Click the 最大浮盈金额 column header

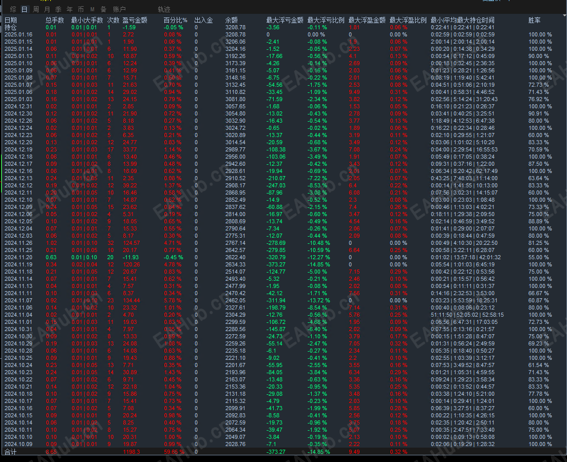click(x=367, y=20)
